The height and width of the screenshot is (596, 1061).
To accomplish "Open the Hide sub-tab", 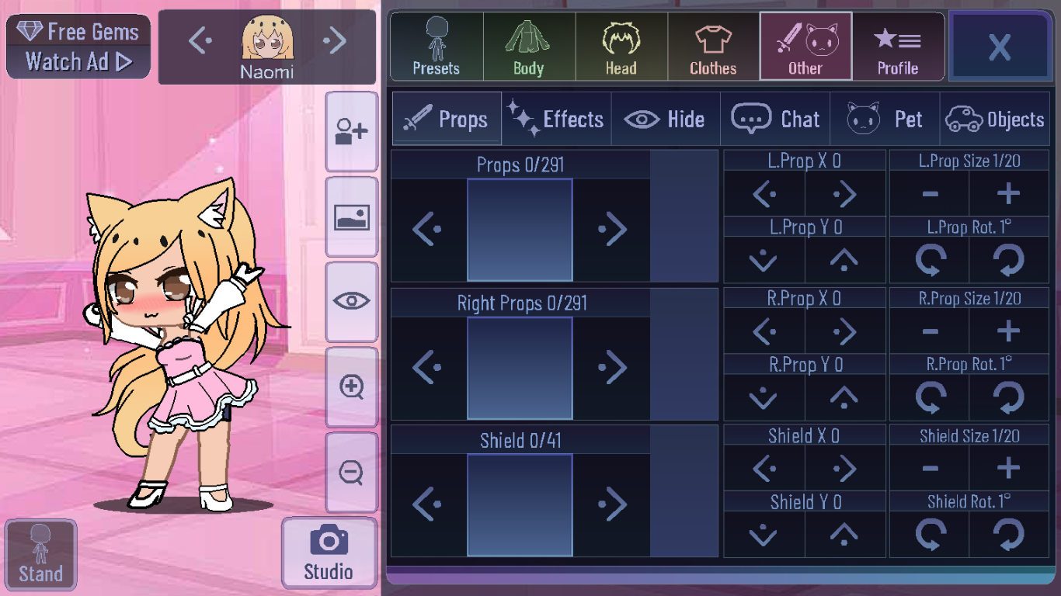I will tap(666, 120).
